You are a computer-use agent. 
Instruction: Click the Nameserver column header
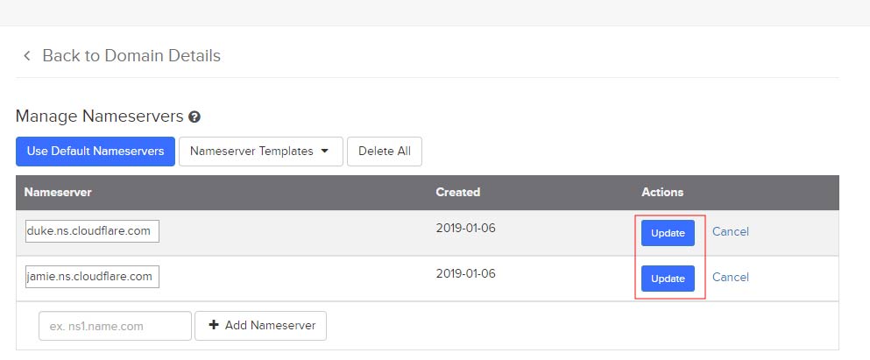point(58,192)
